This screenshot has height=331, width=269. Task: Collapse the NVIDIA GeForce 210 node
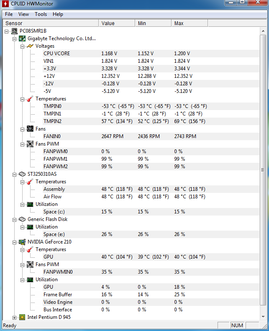tap(14, 242)
